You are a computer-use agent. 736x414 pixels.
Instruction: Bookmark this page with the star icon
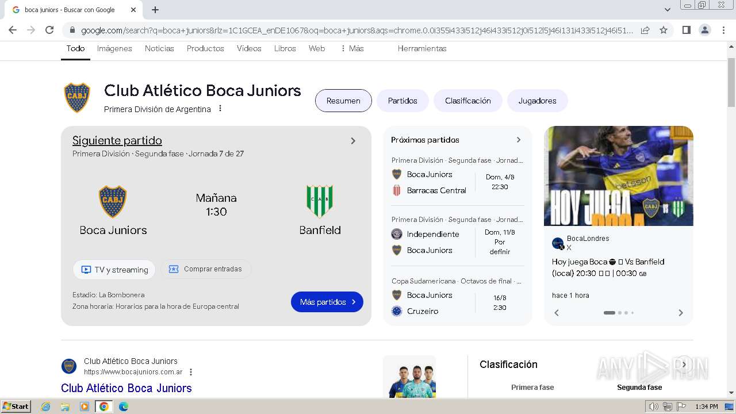tap(664, 30)
